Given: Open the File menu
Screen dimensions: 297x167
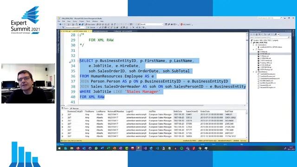Looking at the screenshot, I should click(59, 21).
